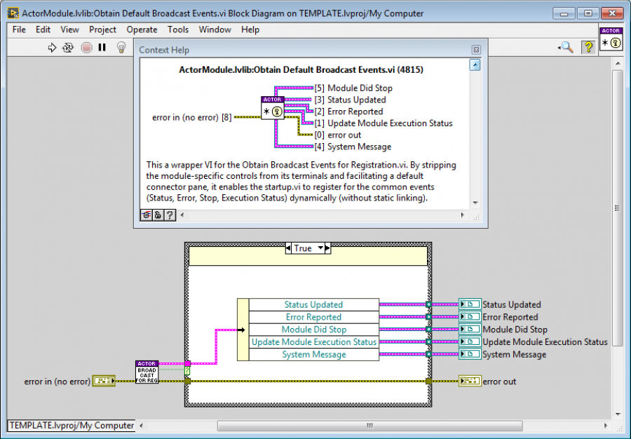This screenshot has height=439, width=631.
Task: Close the Context Help window
Action: 476,50
